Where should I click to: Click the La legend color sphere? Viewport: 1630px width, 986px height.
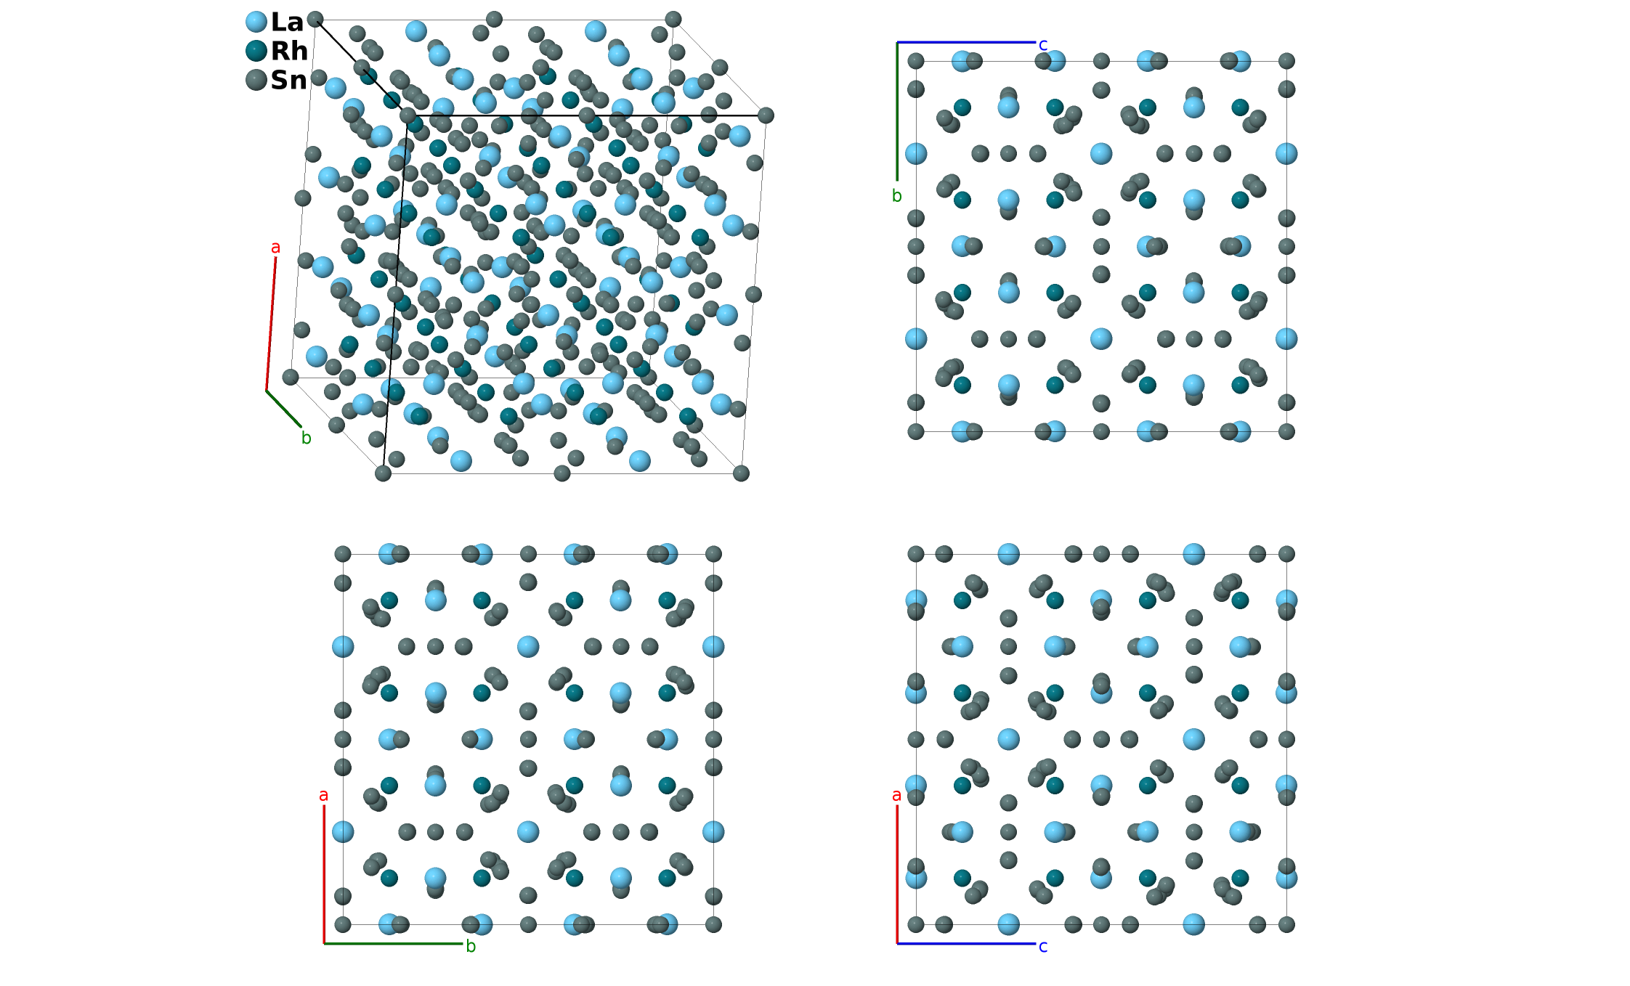point(256,22)
